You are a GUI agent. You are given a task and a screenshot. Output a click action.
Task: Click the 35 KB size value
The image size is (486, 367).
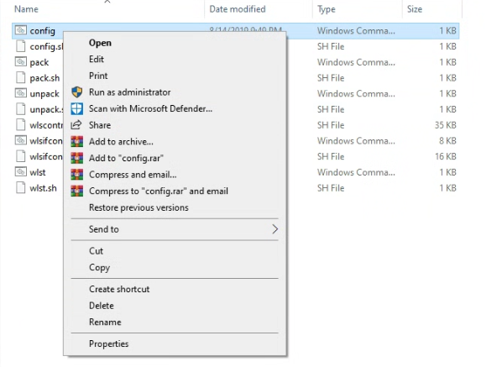click(x=445, y=125)
